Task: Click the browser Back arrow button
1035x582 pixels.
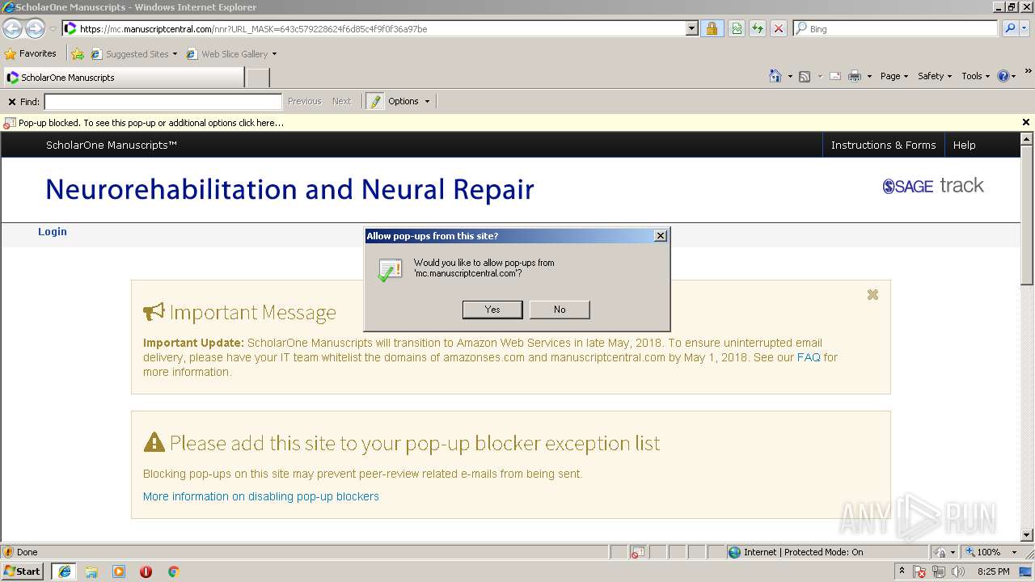Action: click(x=12, y=29)
